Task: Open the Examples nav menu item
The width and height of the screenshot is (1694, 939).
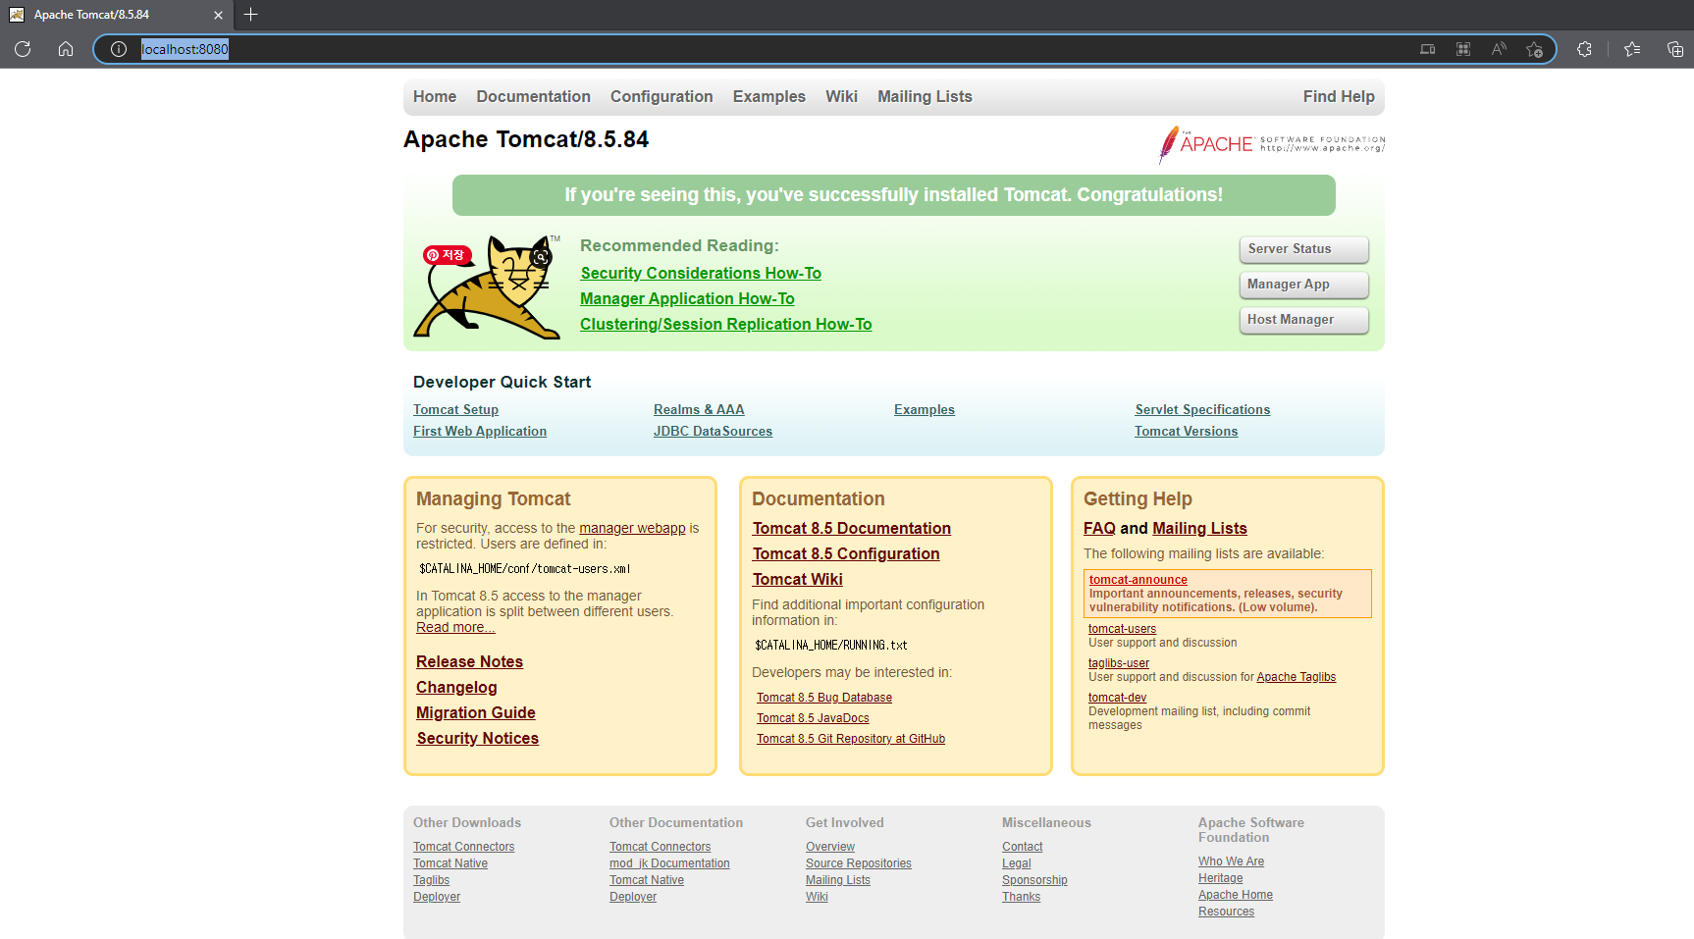Action: 769,96
